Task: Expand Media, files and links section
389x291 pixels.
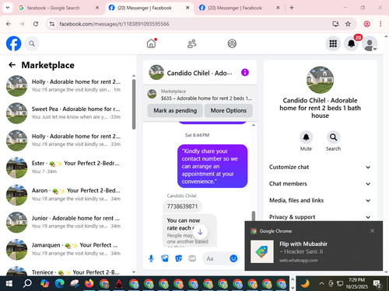Action: click(320, 200)
